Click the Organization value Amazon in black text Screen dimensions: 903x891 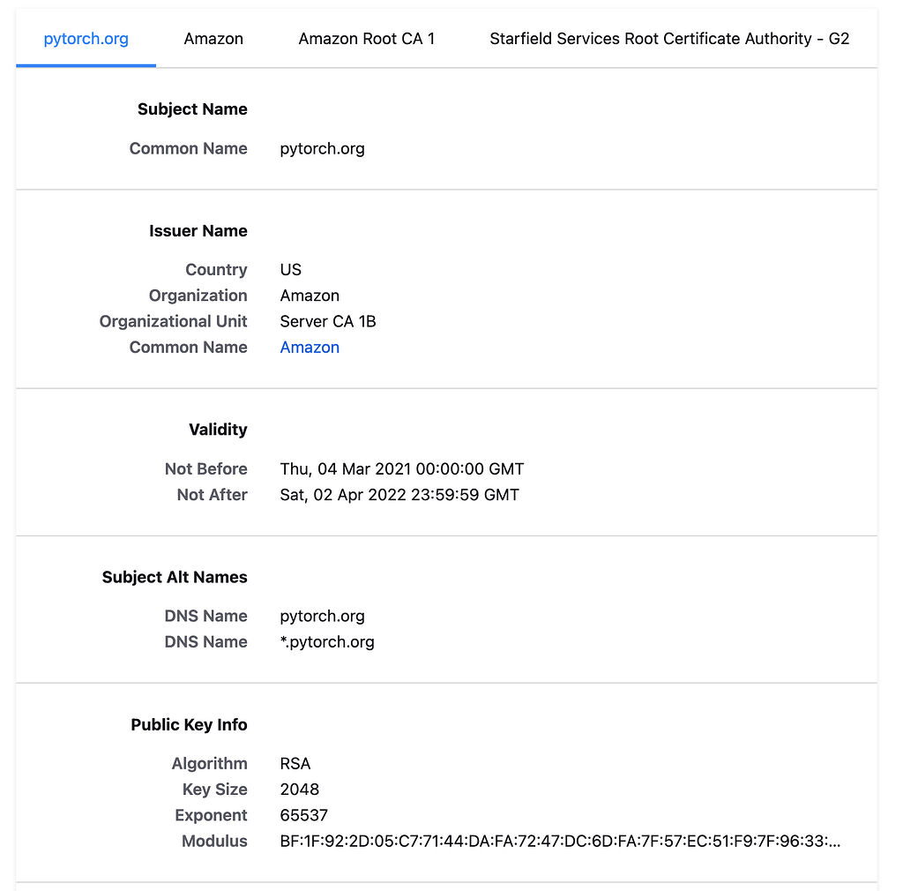pyautogui.click(x=310, y=296)
